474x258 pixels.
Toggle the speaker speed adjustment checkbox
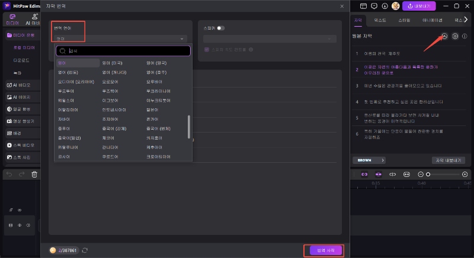207,50
